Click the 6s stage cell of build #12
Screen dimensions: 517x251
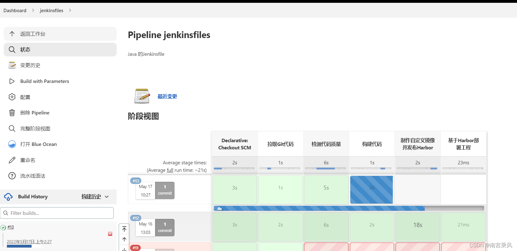326,227
